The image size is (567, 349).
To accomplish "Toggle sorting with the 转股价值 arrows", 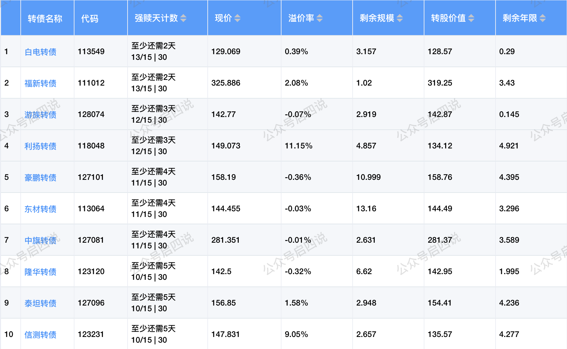I will coord(471,18).
